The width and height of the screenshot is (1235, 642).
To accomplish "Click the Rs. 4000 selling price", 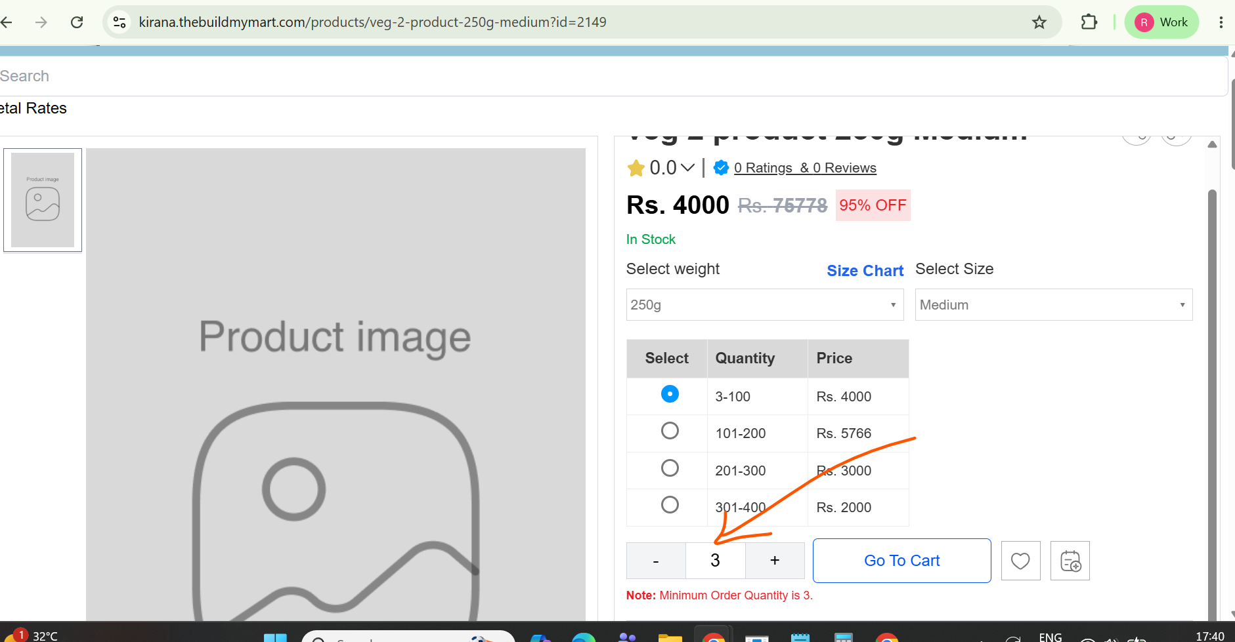I will click(x=678, y=205).
